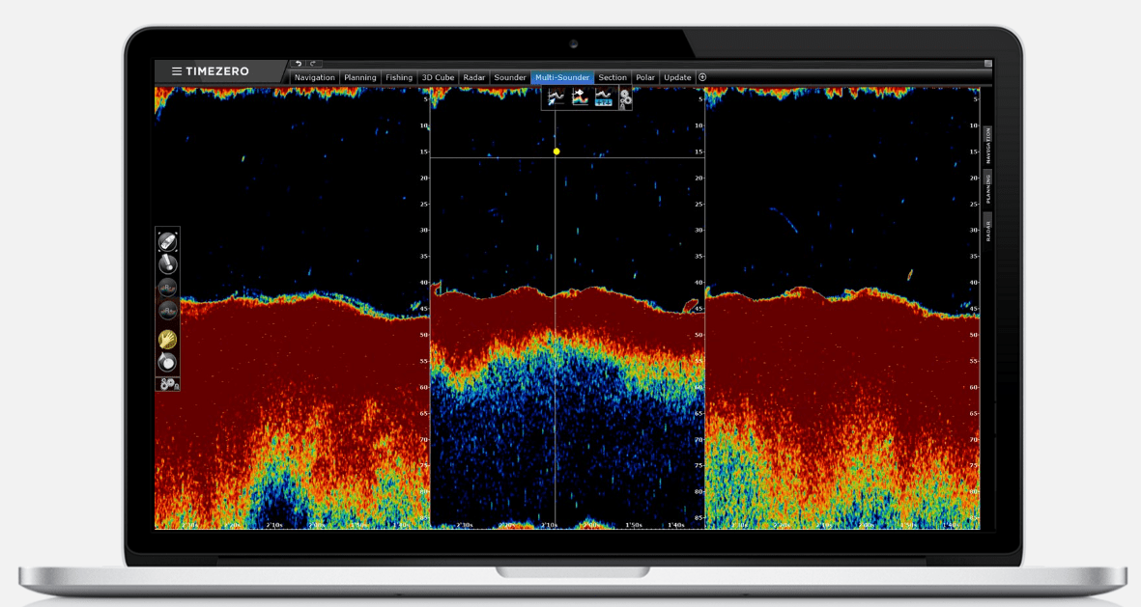The width and height of the screenshot is (1141, 607).
Task: Click the first sounder graph icon with arrow
Action: click(556, 97)
